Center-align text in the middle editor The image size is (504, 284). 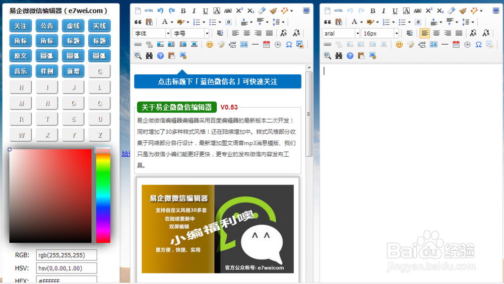point(246,33)
